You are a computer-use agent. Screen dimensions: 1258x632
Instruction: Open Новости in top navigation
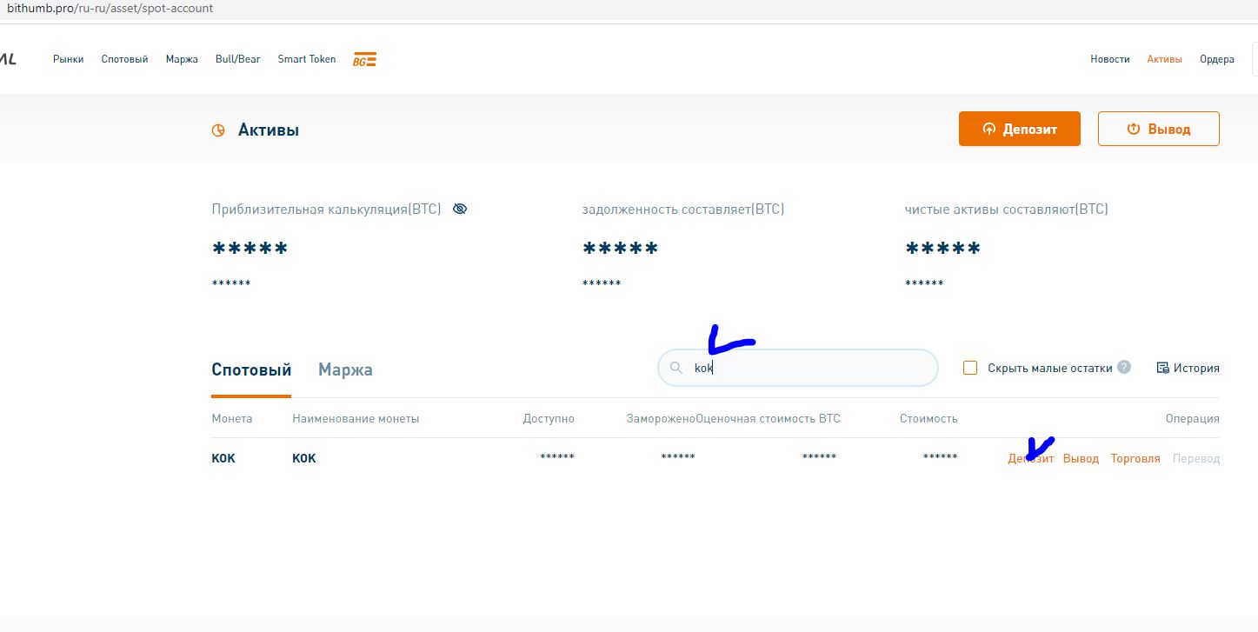pos(1109,59)
